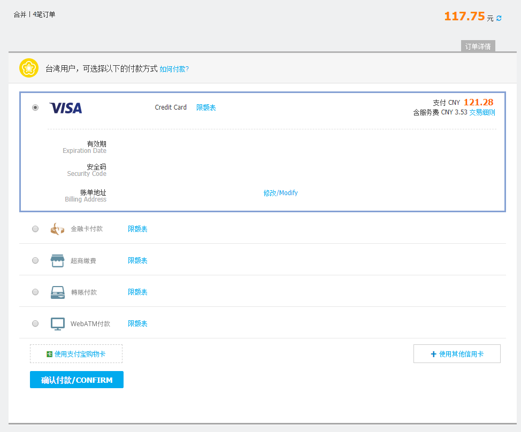Click 使用支付宝购物卡 button

pyautogui.click(x=76, y=354)
